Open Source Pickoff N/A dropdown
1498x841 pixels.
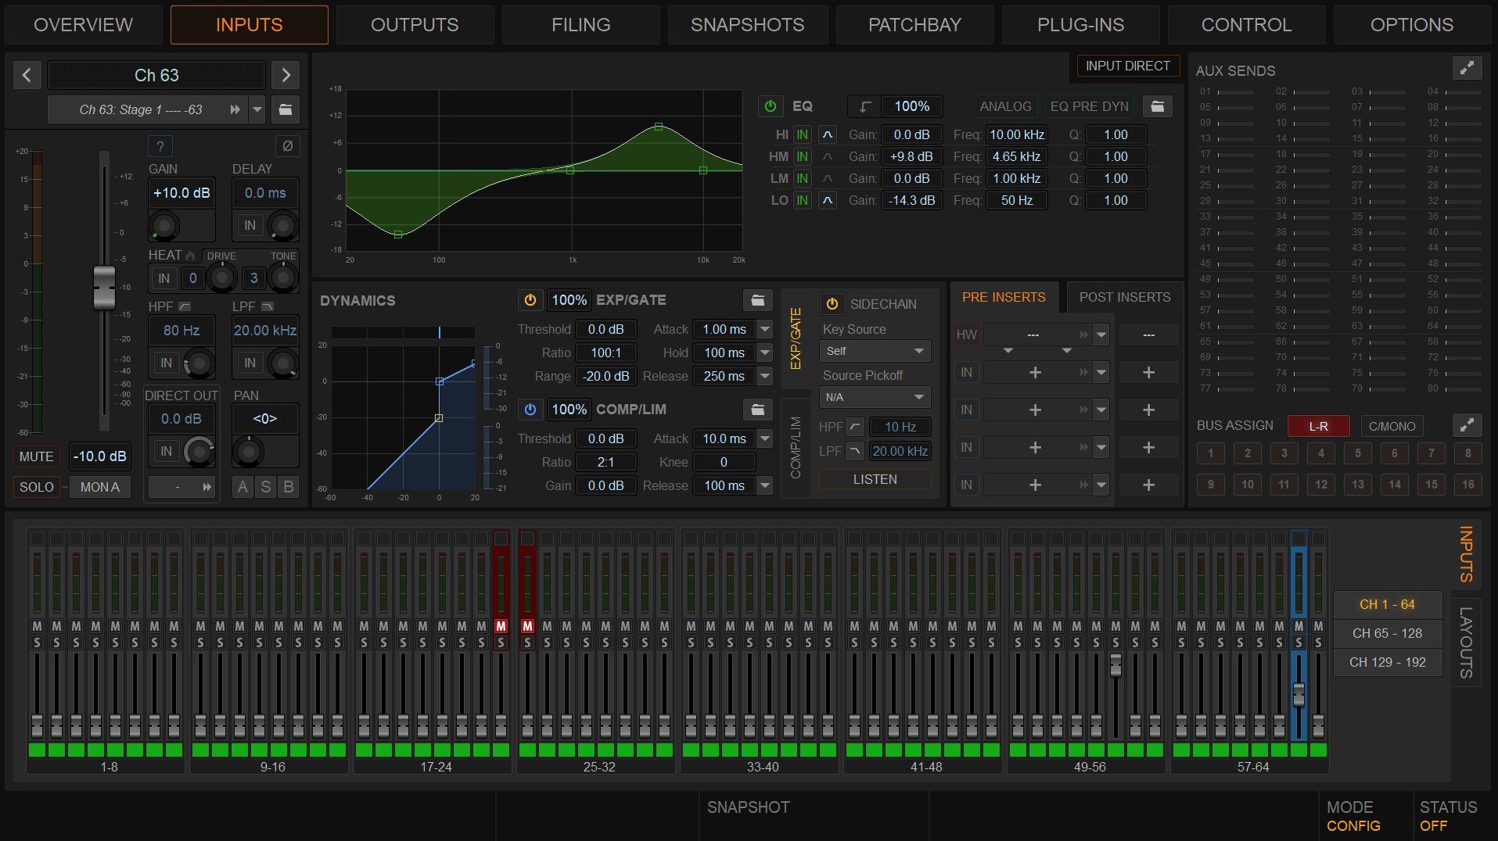[x=875, y=397]
